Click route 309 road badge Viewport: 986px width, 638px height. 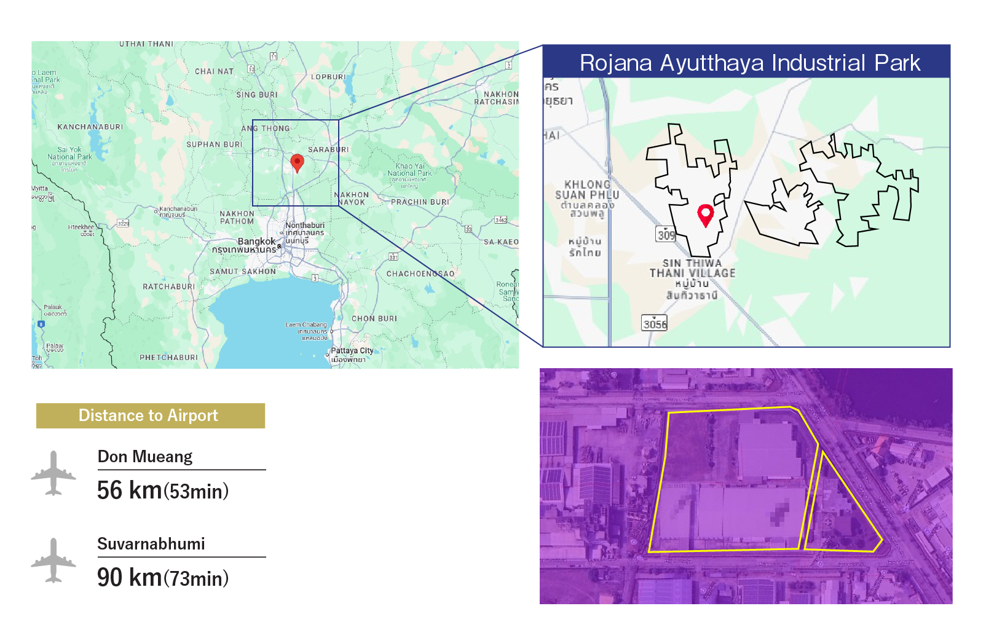pos(666,234)
